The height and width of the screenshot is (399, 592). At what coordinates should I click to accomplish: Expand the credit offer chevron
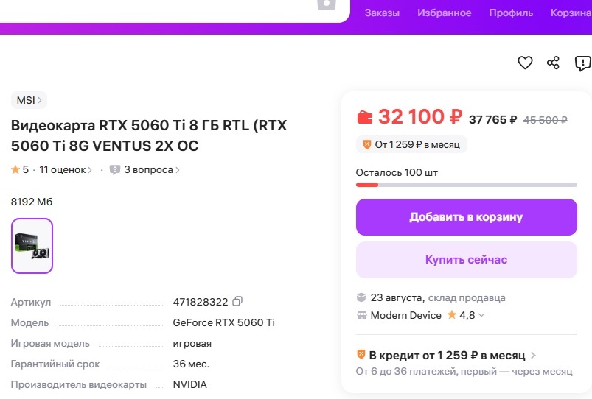(533, 356)
